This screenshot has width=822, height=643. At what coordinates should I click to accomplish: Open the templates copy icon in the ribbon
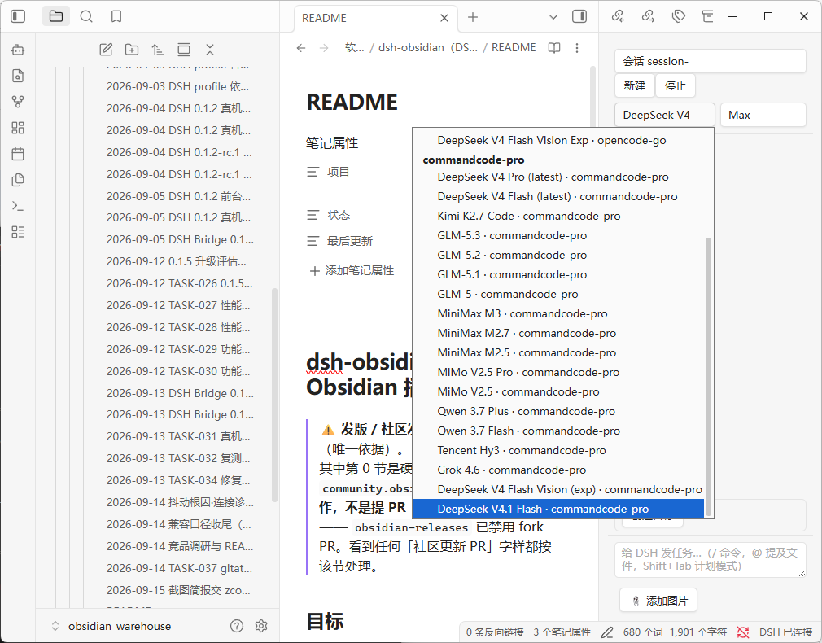coord(18,180)
